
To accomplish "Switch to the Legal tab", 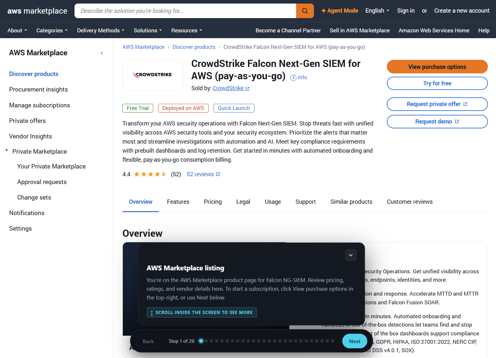I will coord(243,202).
